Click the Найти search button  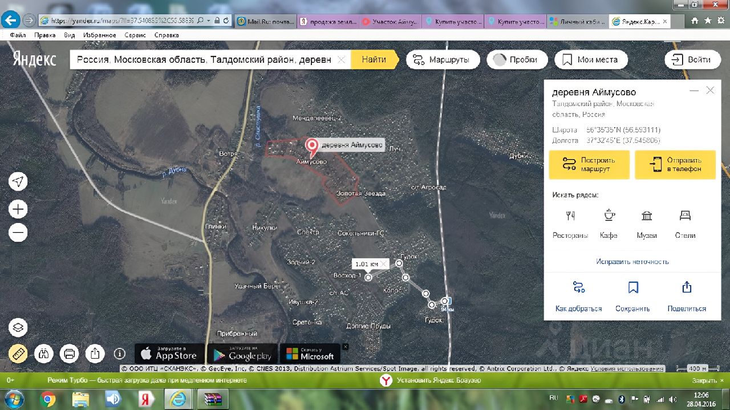[374, 60]
